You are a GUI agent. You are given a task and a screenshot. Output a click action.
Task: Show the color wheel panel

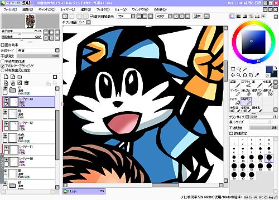click(232, 16)
